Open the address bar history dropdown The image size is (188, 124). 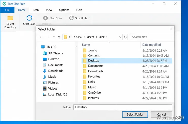120,37
